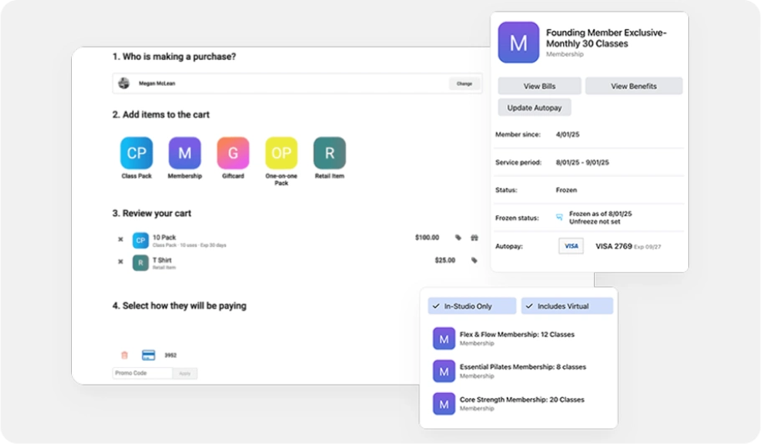Click the $25.00 price of T Shirt
The width and height of the screenshot is (761, 444).
click(x=445, y=260)
